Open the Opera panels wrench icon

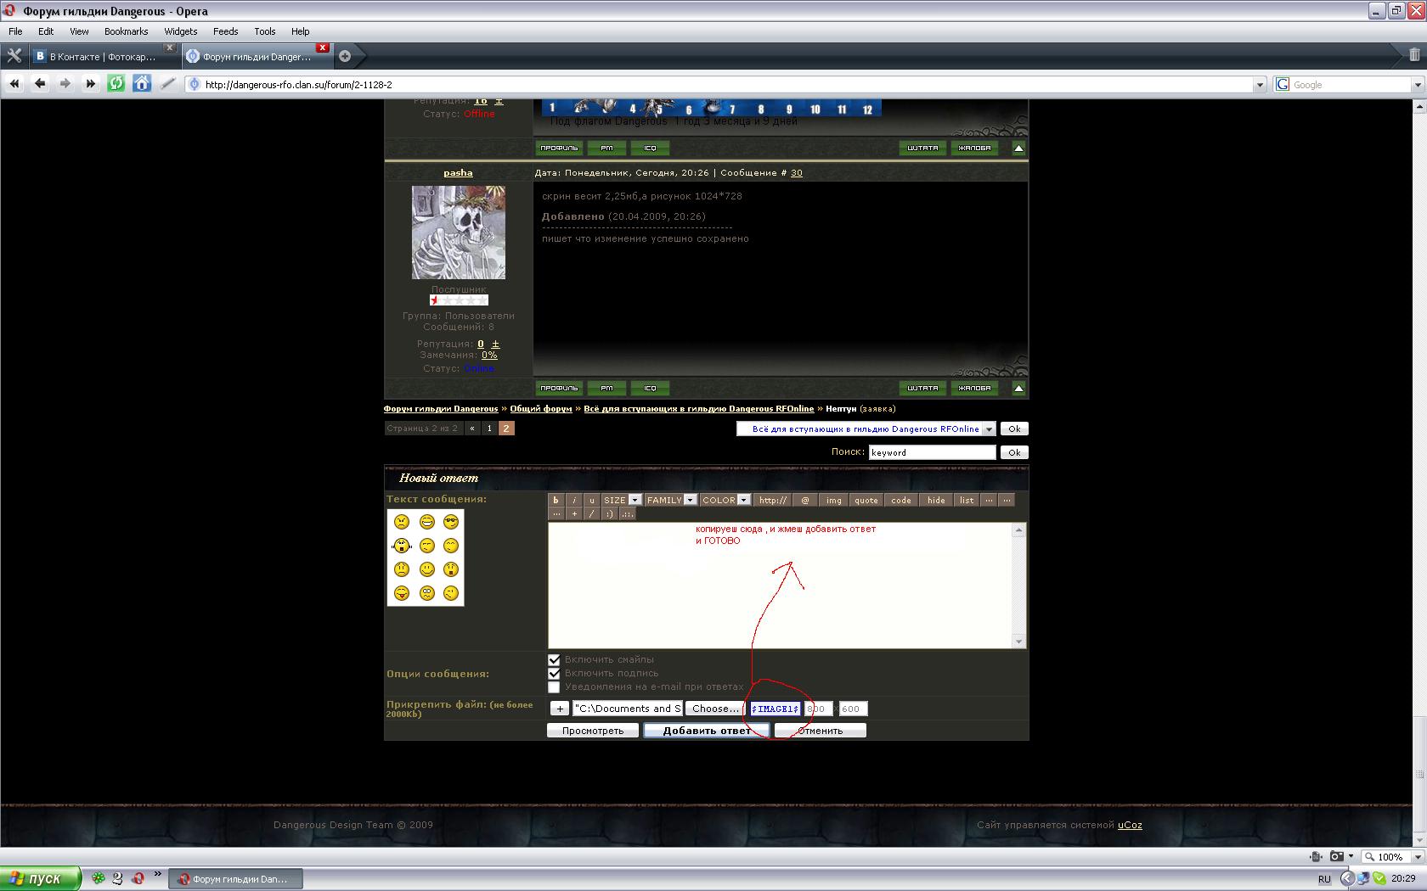14,56
